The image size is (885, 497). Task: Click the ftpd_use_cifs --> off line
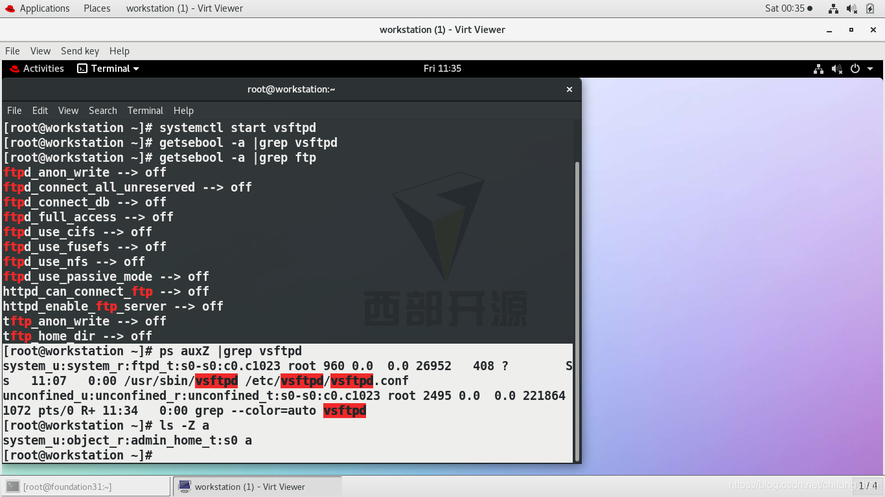click(78, 232)
